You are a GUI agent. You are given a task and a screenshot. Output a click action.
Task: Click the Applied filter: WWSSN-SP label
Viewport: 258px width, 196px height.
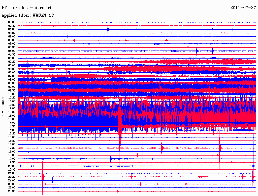28,15
